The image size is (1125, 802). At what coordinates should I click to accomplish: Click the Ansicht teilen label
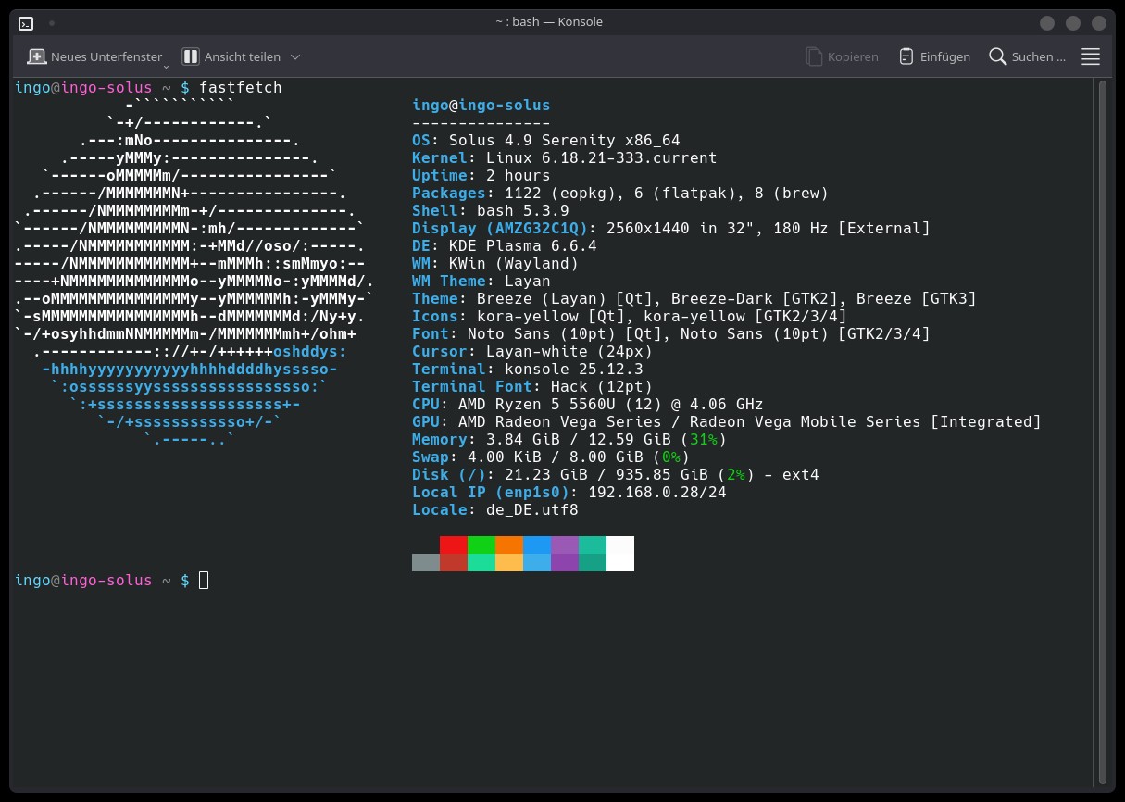243,56
